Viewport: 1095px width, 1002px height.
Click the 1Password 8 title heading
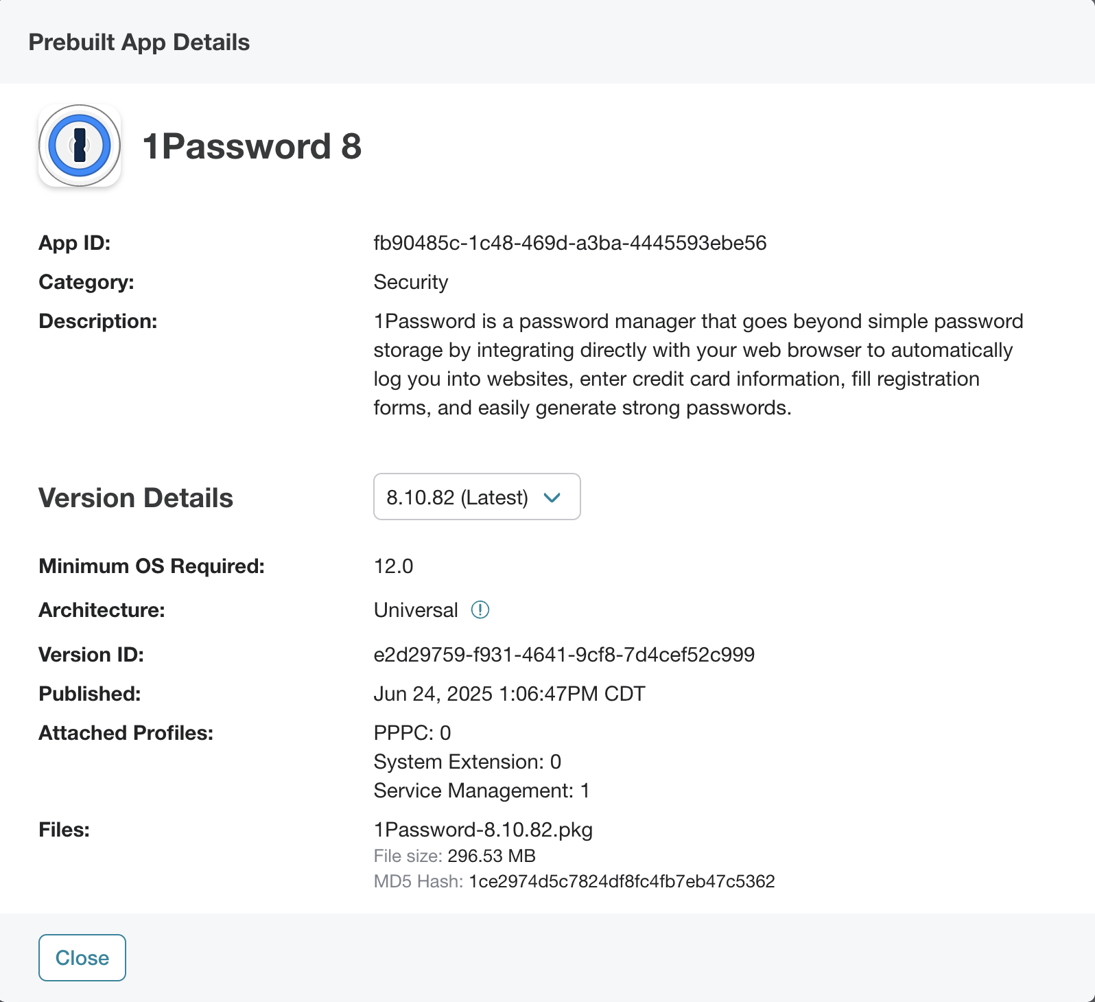pyautogui.click(x=252, y=146)
